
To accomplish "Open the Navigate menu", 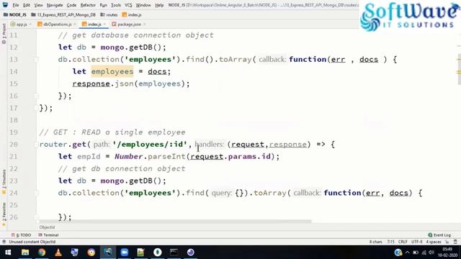I will pos(55,5).
